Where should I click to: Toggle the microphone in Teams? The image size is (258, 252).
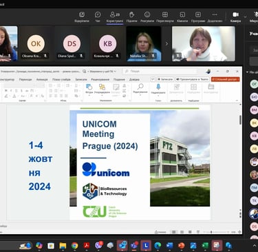click(255, 17)
